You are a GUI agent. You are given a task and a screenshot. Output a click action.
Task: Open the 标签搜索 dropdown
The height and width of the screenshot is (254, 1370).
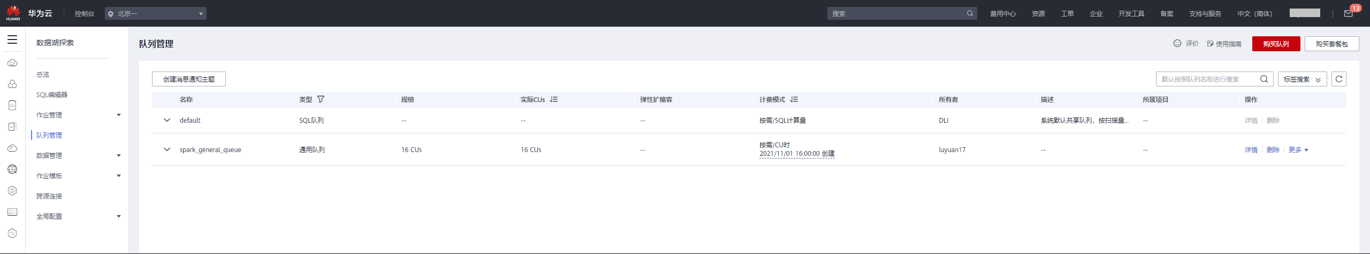tap(1302, 79)
